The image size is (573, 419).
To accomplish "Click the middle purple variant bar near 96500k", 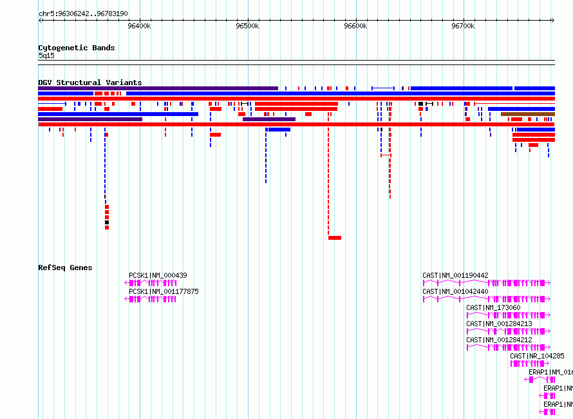I will point(269,119).
